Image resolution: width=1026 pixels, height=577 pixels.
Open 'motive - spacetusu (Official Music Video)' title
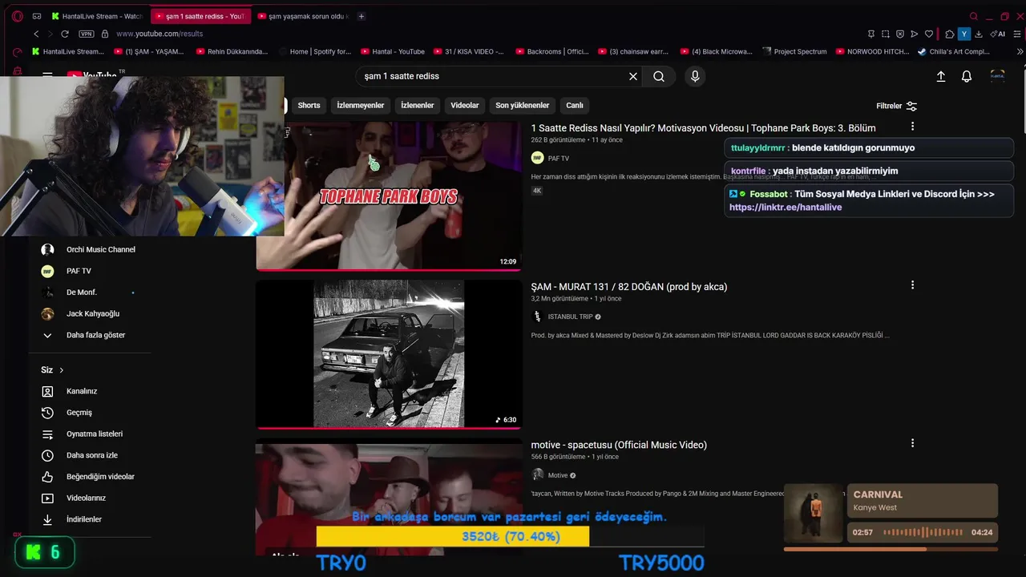[619, 445]
